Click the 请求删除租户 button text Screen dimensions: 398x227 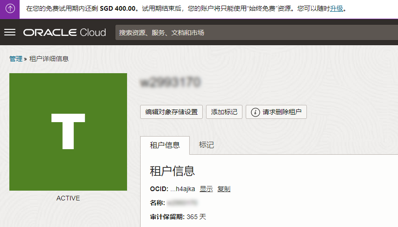pyautogui.click(x=282, y=112)
